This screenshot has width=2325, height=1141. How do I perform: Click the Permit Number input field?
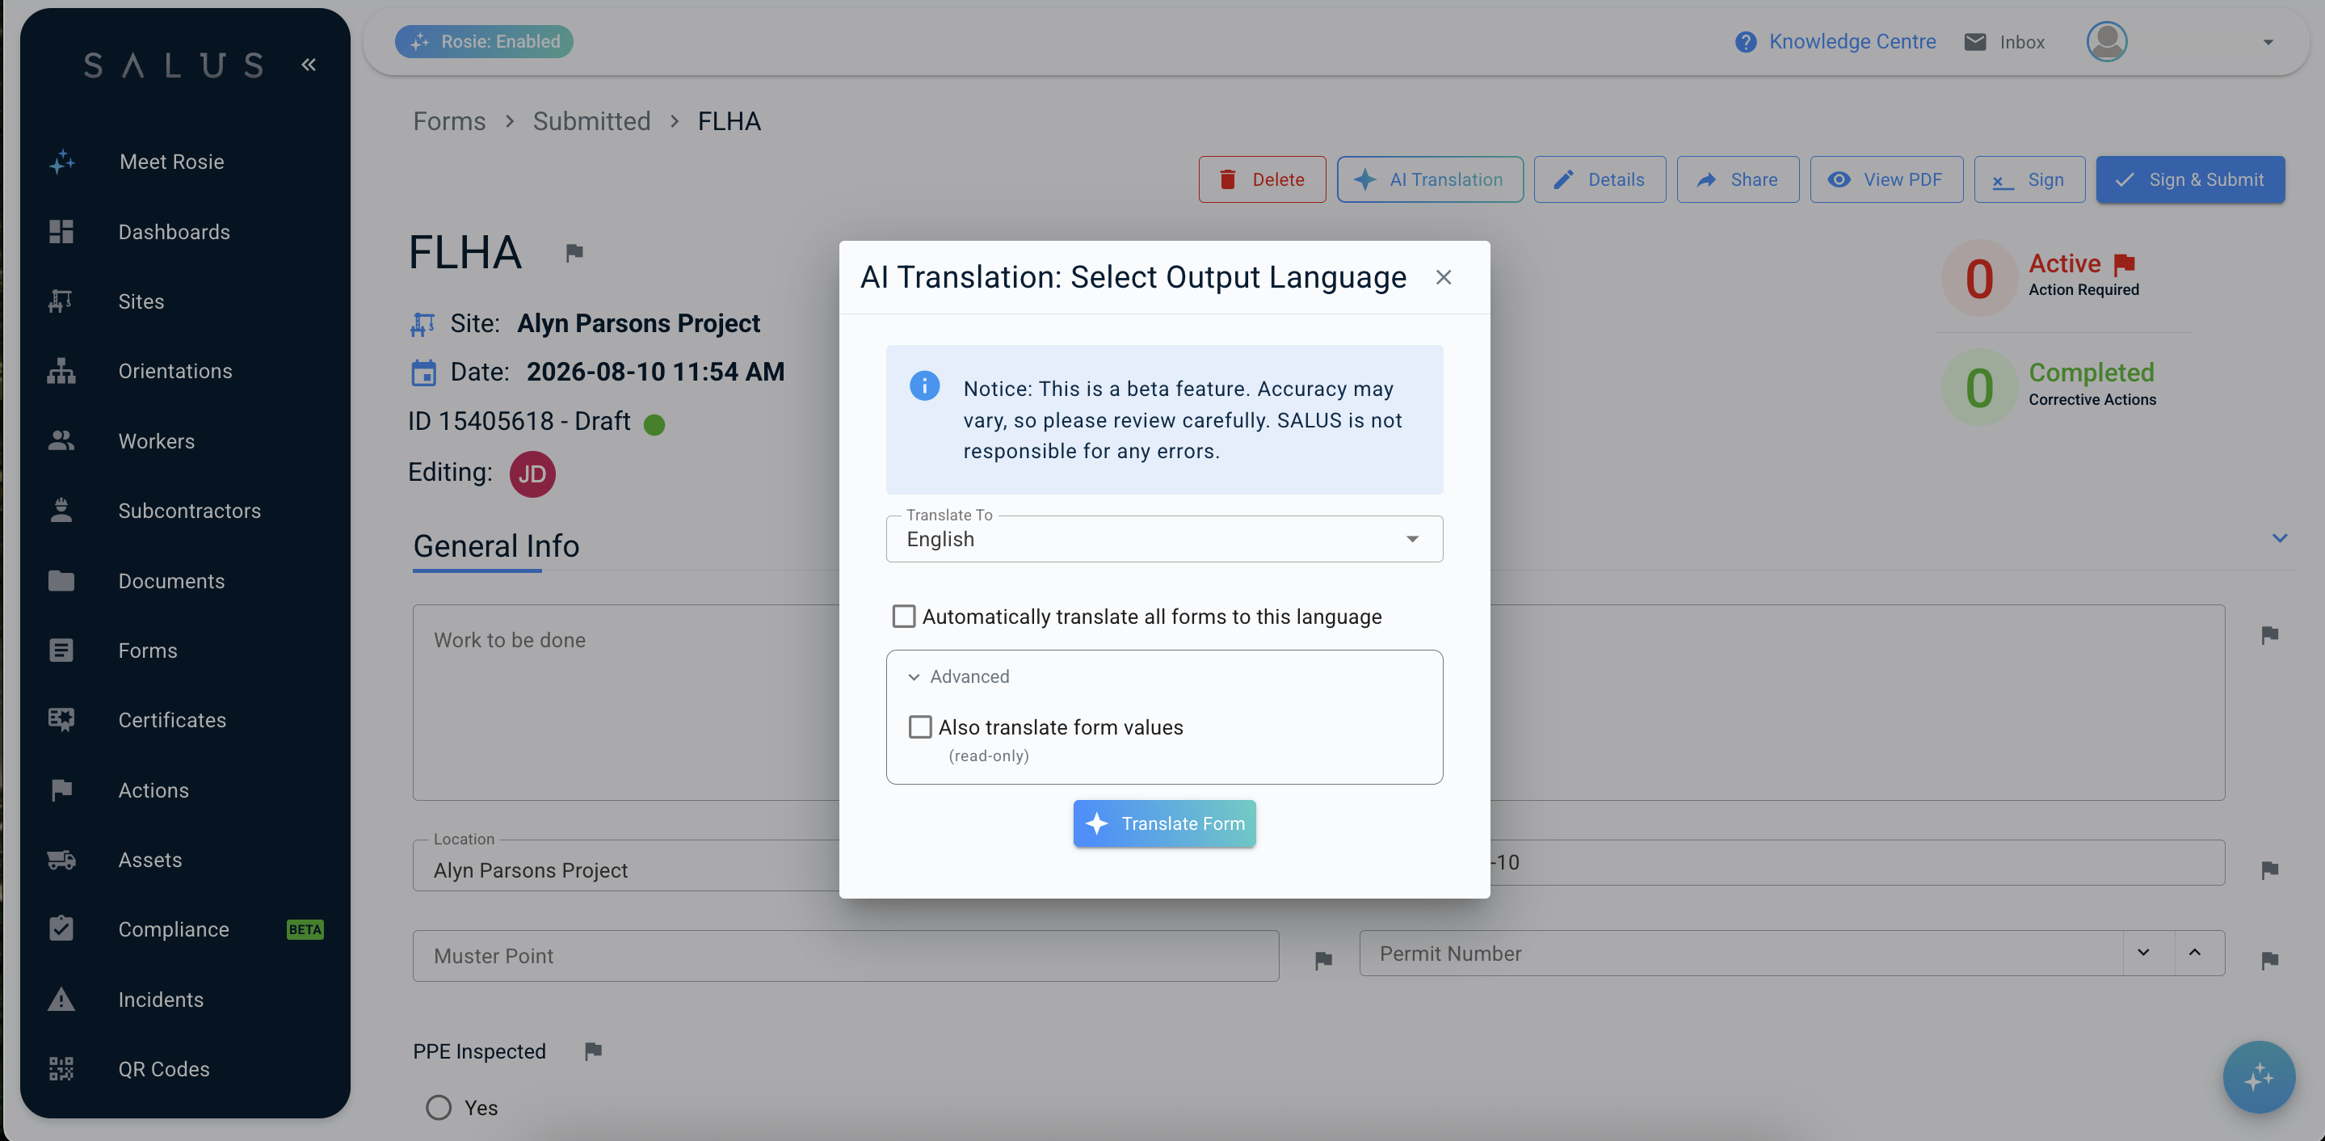pos(1741,953)
